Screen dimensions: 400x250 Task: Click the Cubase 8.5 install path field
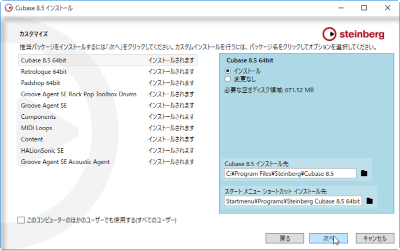[x=290, y=173]
